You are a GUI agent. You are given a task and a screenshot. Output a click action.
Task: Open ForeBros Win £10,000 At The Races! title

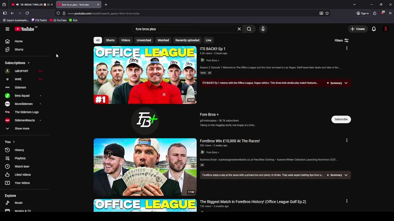click(x=230, y=141)
